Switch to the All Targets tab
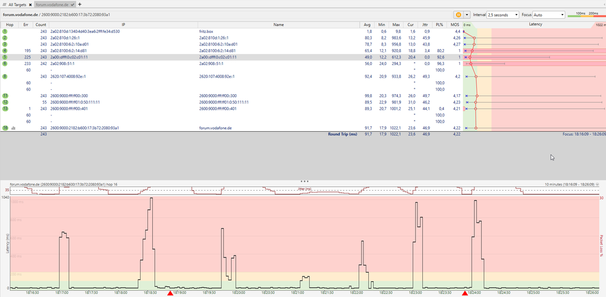606x297 pixels. tap(18, 4)
